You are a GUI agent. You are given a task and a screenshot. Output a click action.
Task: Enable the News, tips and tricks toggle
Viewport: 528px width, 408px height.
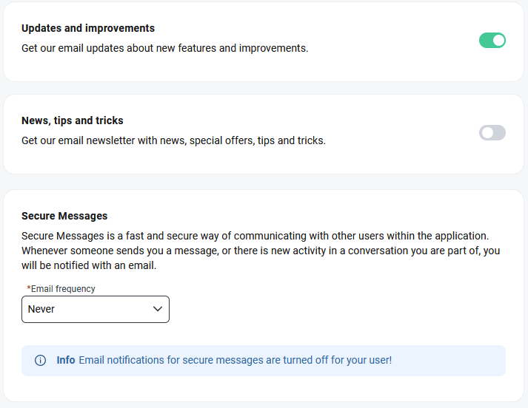pyautogui.click(x=492, y=132)
